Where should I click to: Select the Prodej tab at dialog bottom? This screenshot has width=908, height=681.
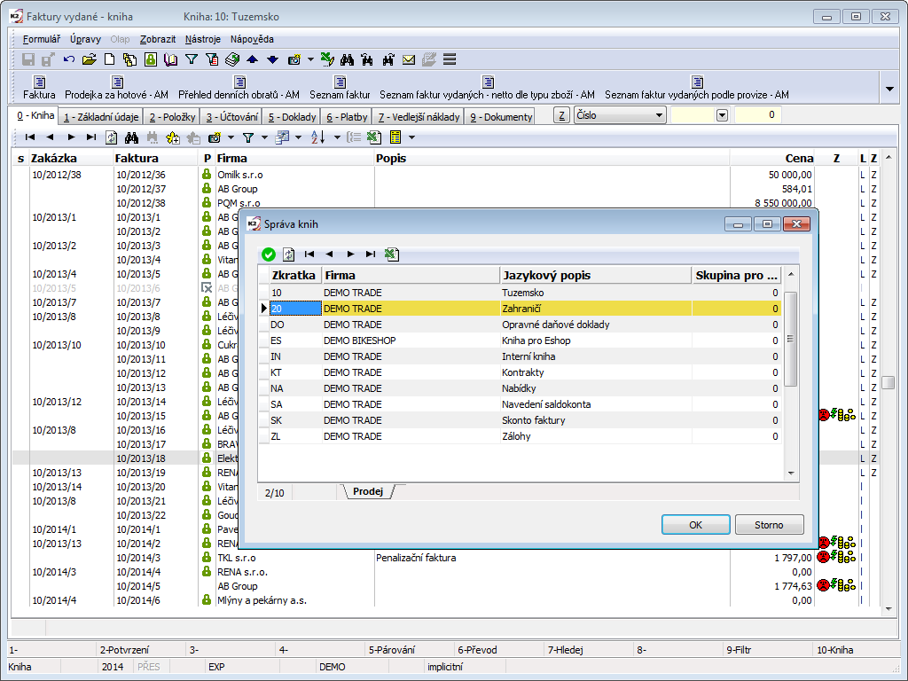(367, 491)
